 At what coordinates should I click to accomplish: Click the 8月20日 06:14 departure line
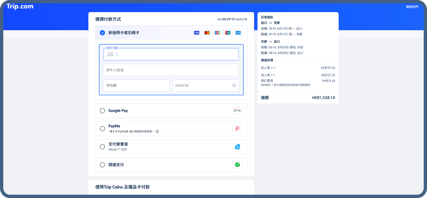coord(282,47)
